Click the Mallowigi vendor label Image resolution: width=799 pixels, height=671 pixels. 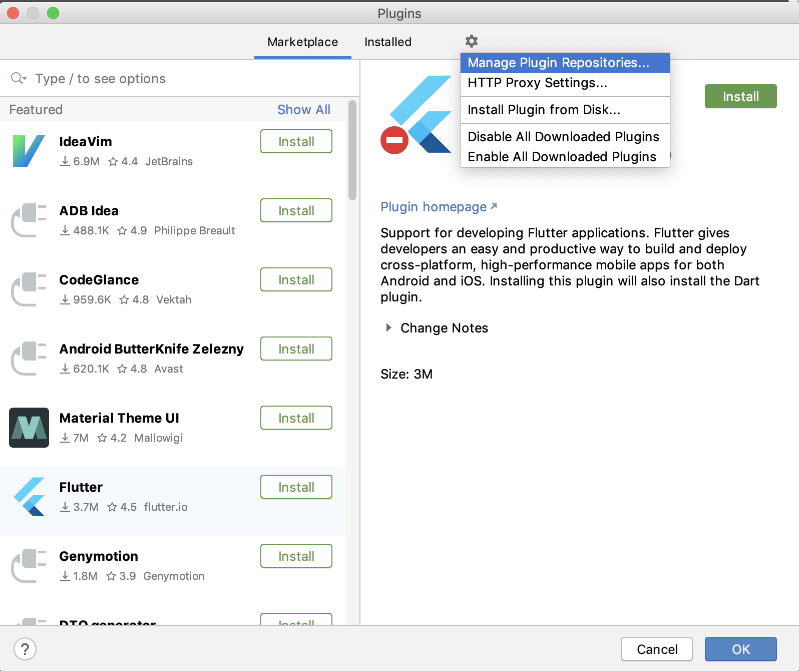[x=159, y=438]
